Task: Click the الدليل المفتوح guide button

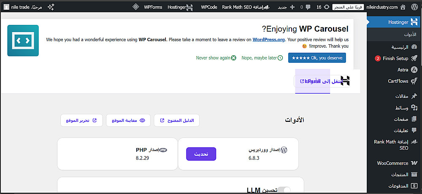Action: 176,120
